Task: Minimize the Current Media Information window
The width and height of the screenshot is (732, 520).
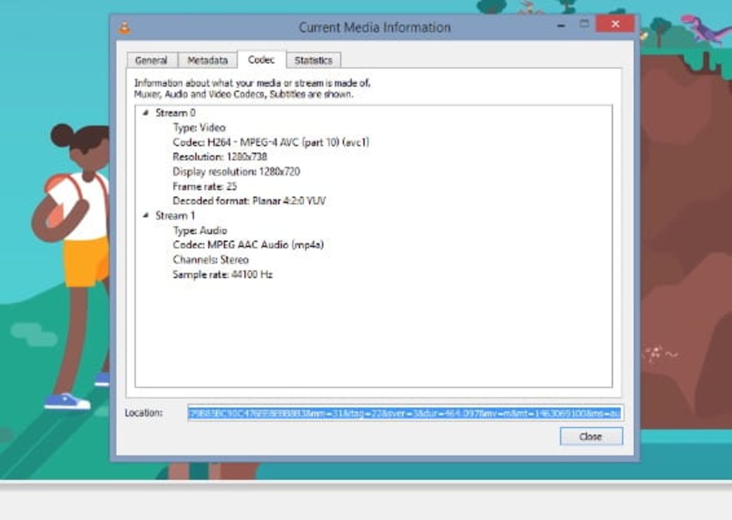Action: [x=561, y=25]
